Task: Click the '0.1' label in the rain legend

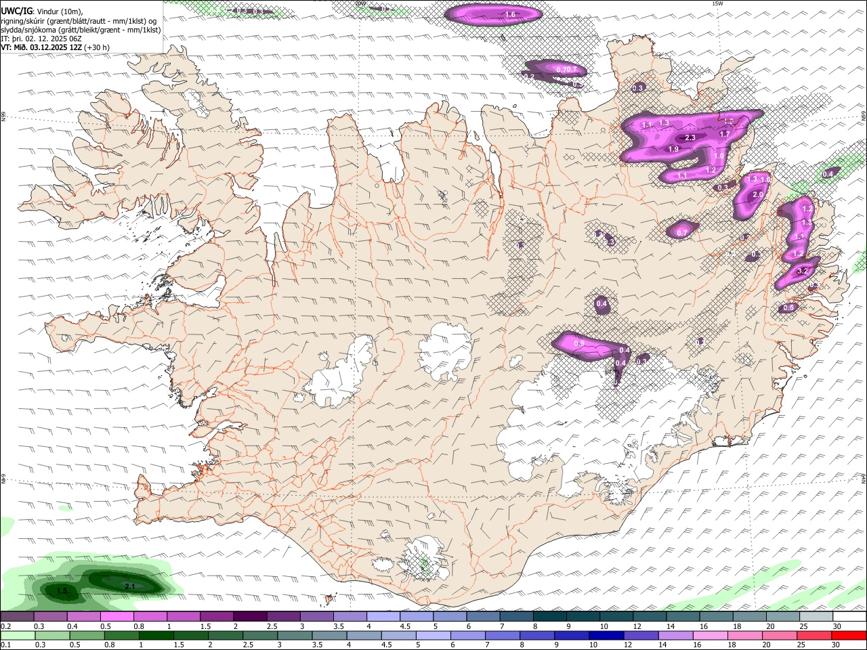Action: (x=5, y=645)
